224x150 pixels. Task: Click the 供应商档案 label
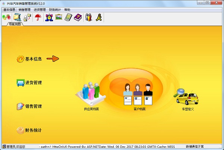point(91,109)
